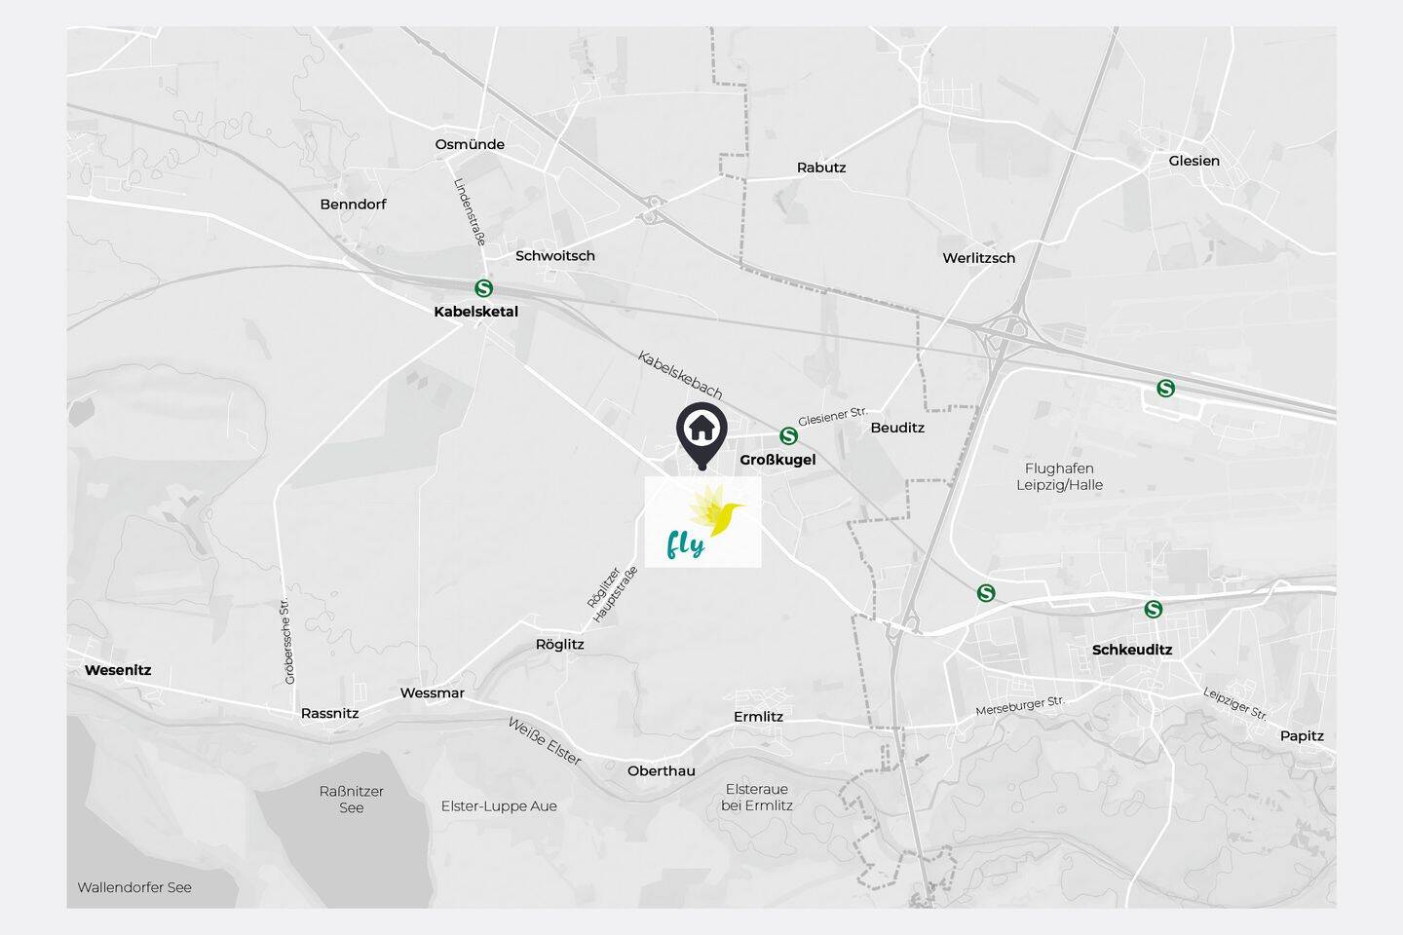1403x935 pixels.
Task: Select the Röglitz village label
Action: click(x=560, y=645)
